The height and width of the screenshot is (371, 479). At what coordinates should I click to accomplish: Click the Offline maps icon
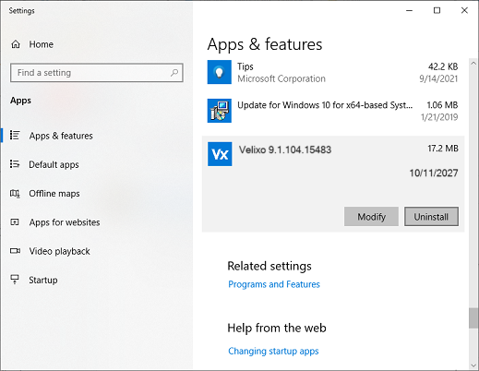pos(15,193)
